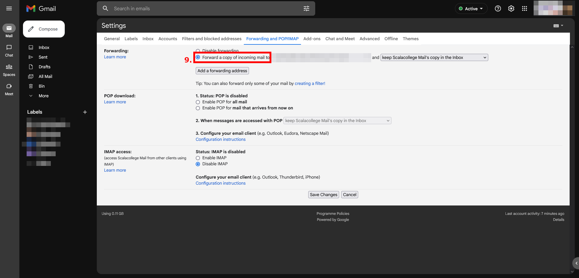Select Disable forwarding radio button
579x278 pixels.
198,51
